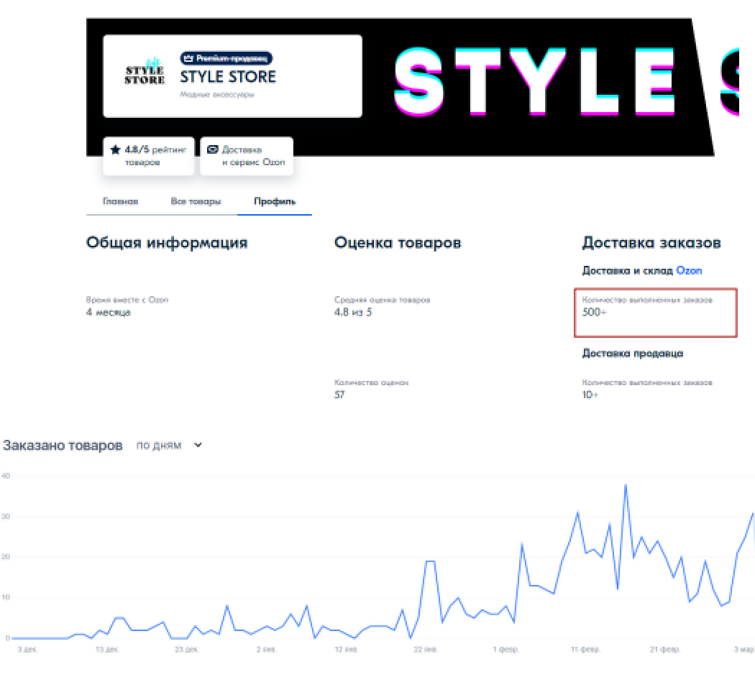Click the delivery box icon
Screen dimensions: 755x677
tap(212, 149)
